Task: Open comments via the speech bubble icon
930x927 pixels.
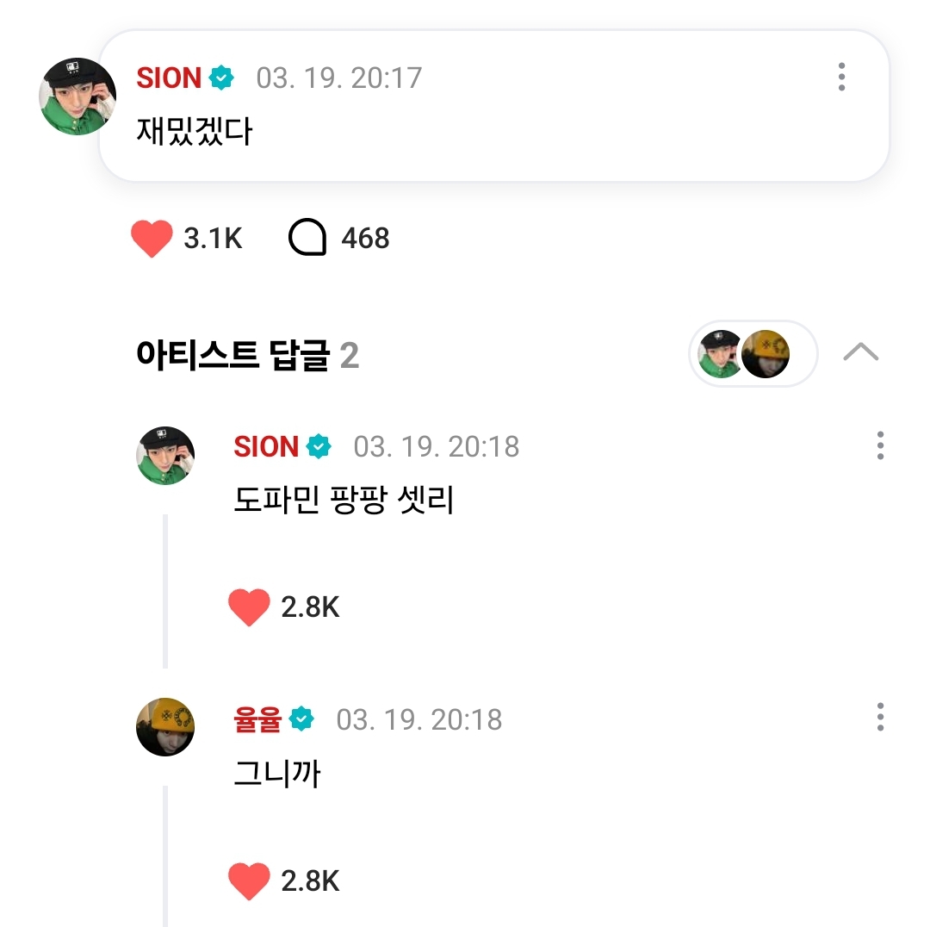Action: click(307, 239)
